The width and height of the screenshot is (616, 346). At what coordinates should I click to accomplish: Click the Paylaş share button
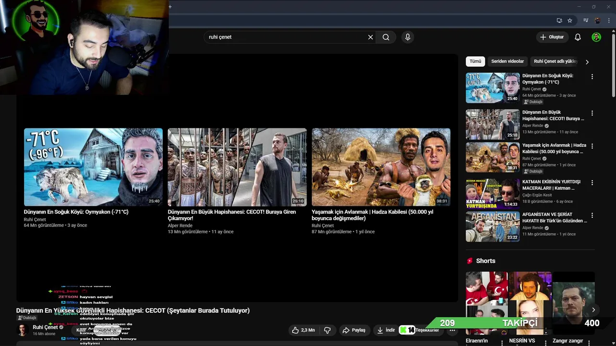click(354, 330)
